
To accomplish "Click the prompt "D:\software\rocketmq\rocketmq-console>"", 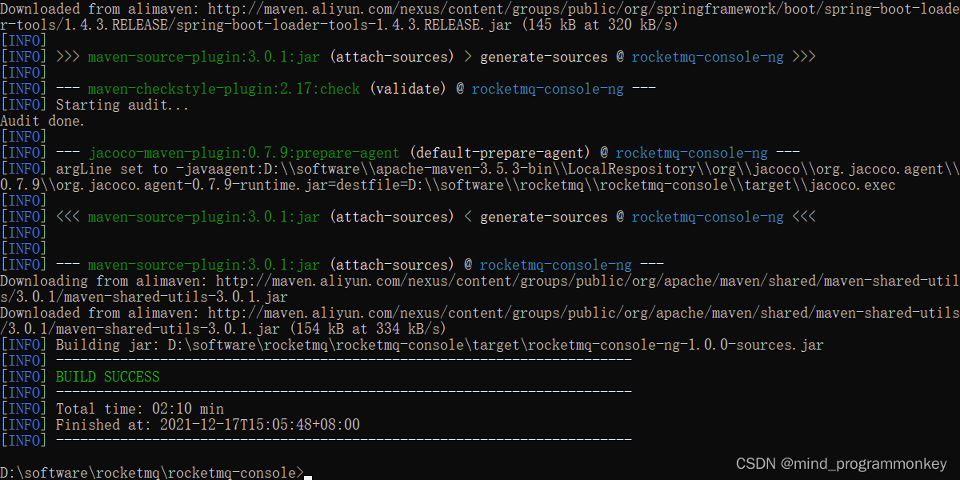I will (x=152, y=473).
